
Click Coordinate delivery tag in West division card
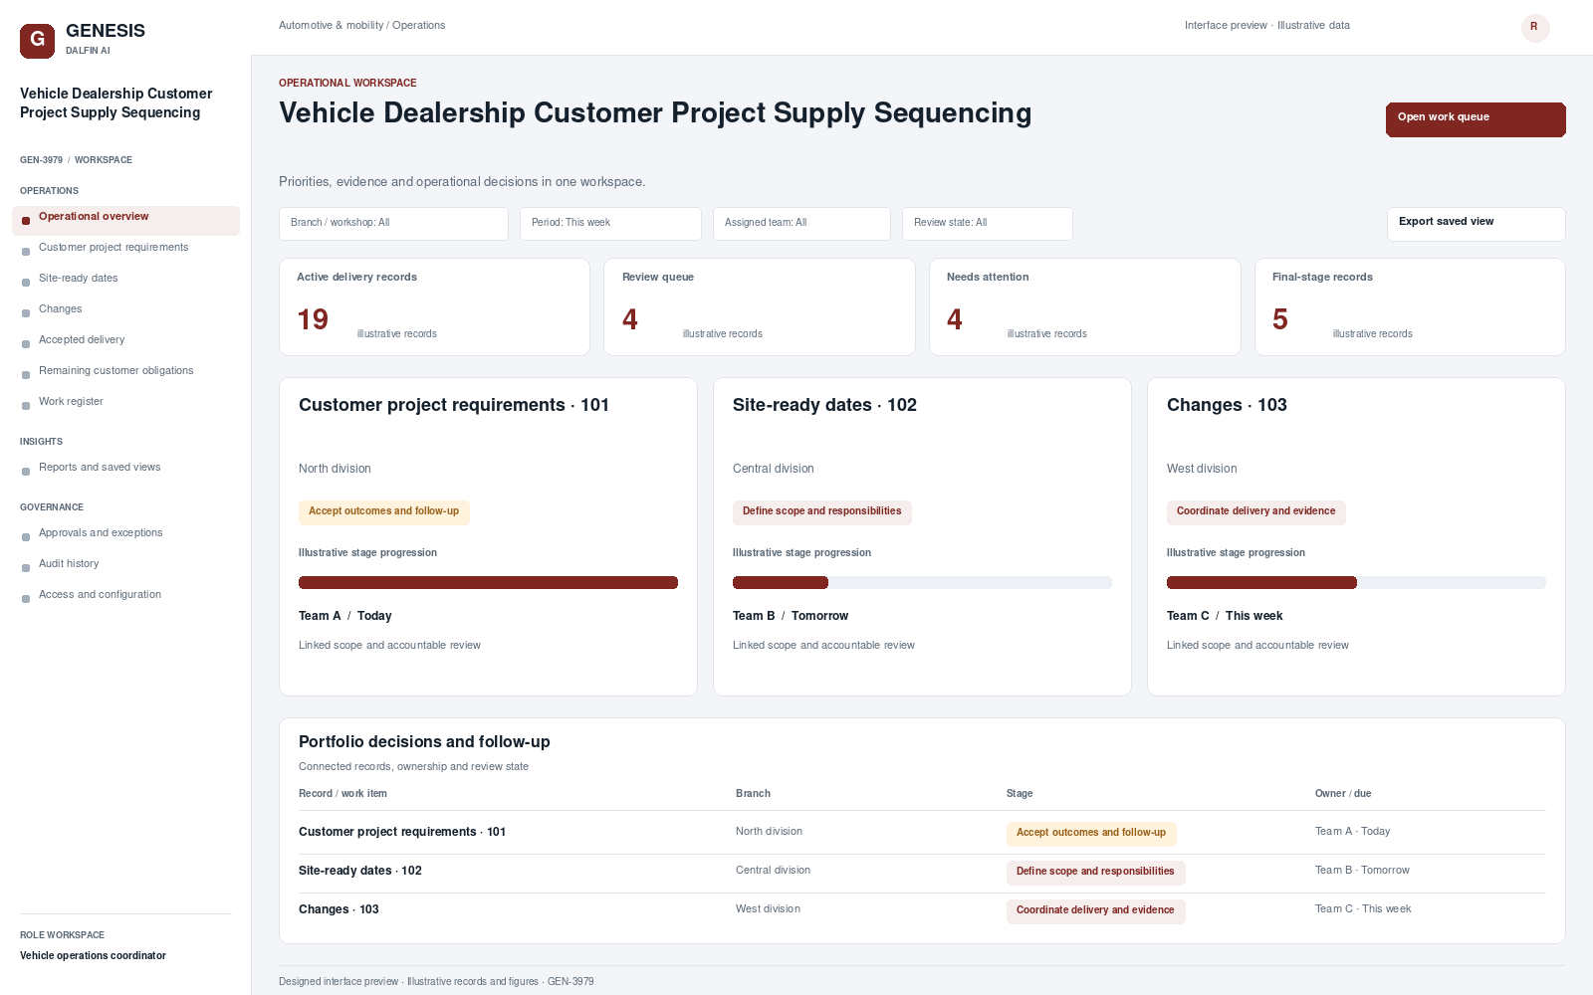point(1256,512)
